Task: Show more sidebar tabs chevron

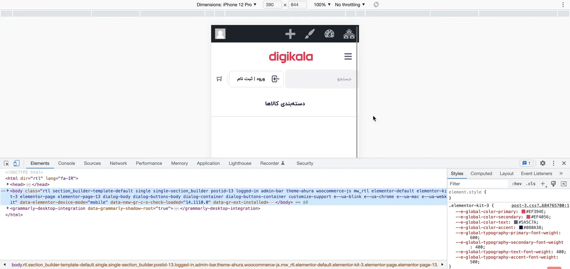Action: (x=561, y=174)
